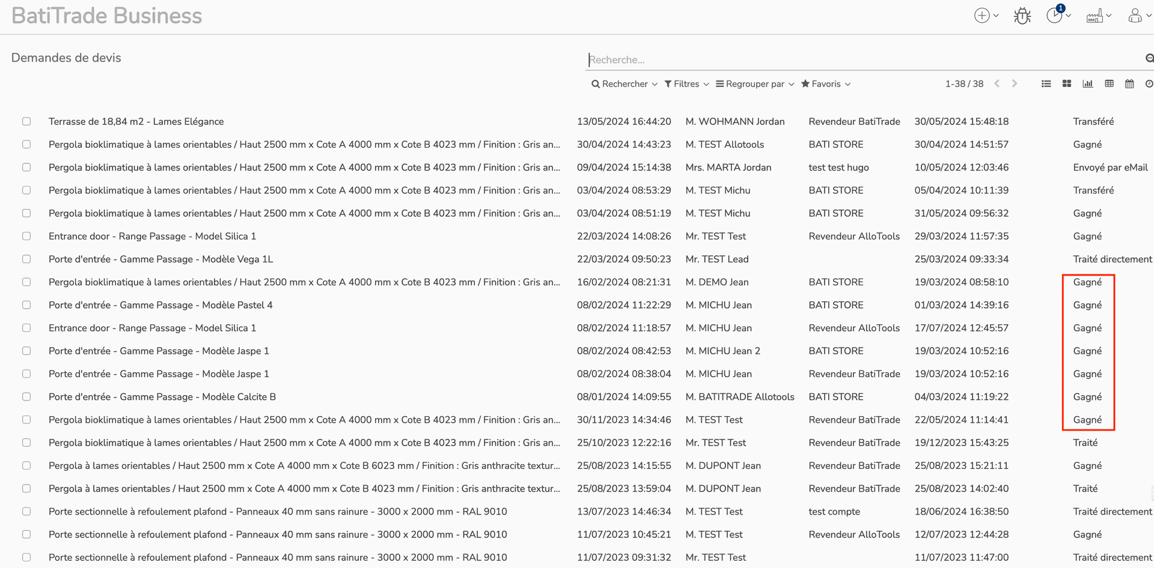Open the Regrouper par dropdown

[755, 84]
